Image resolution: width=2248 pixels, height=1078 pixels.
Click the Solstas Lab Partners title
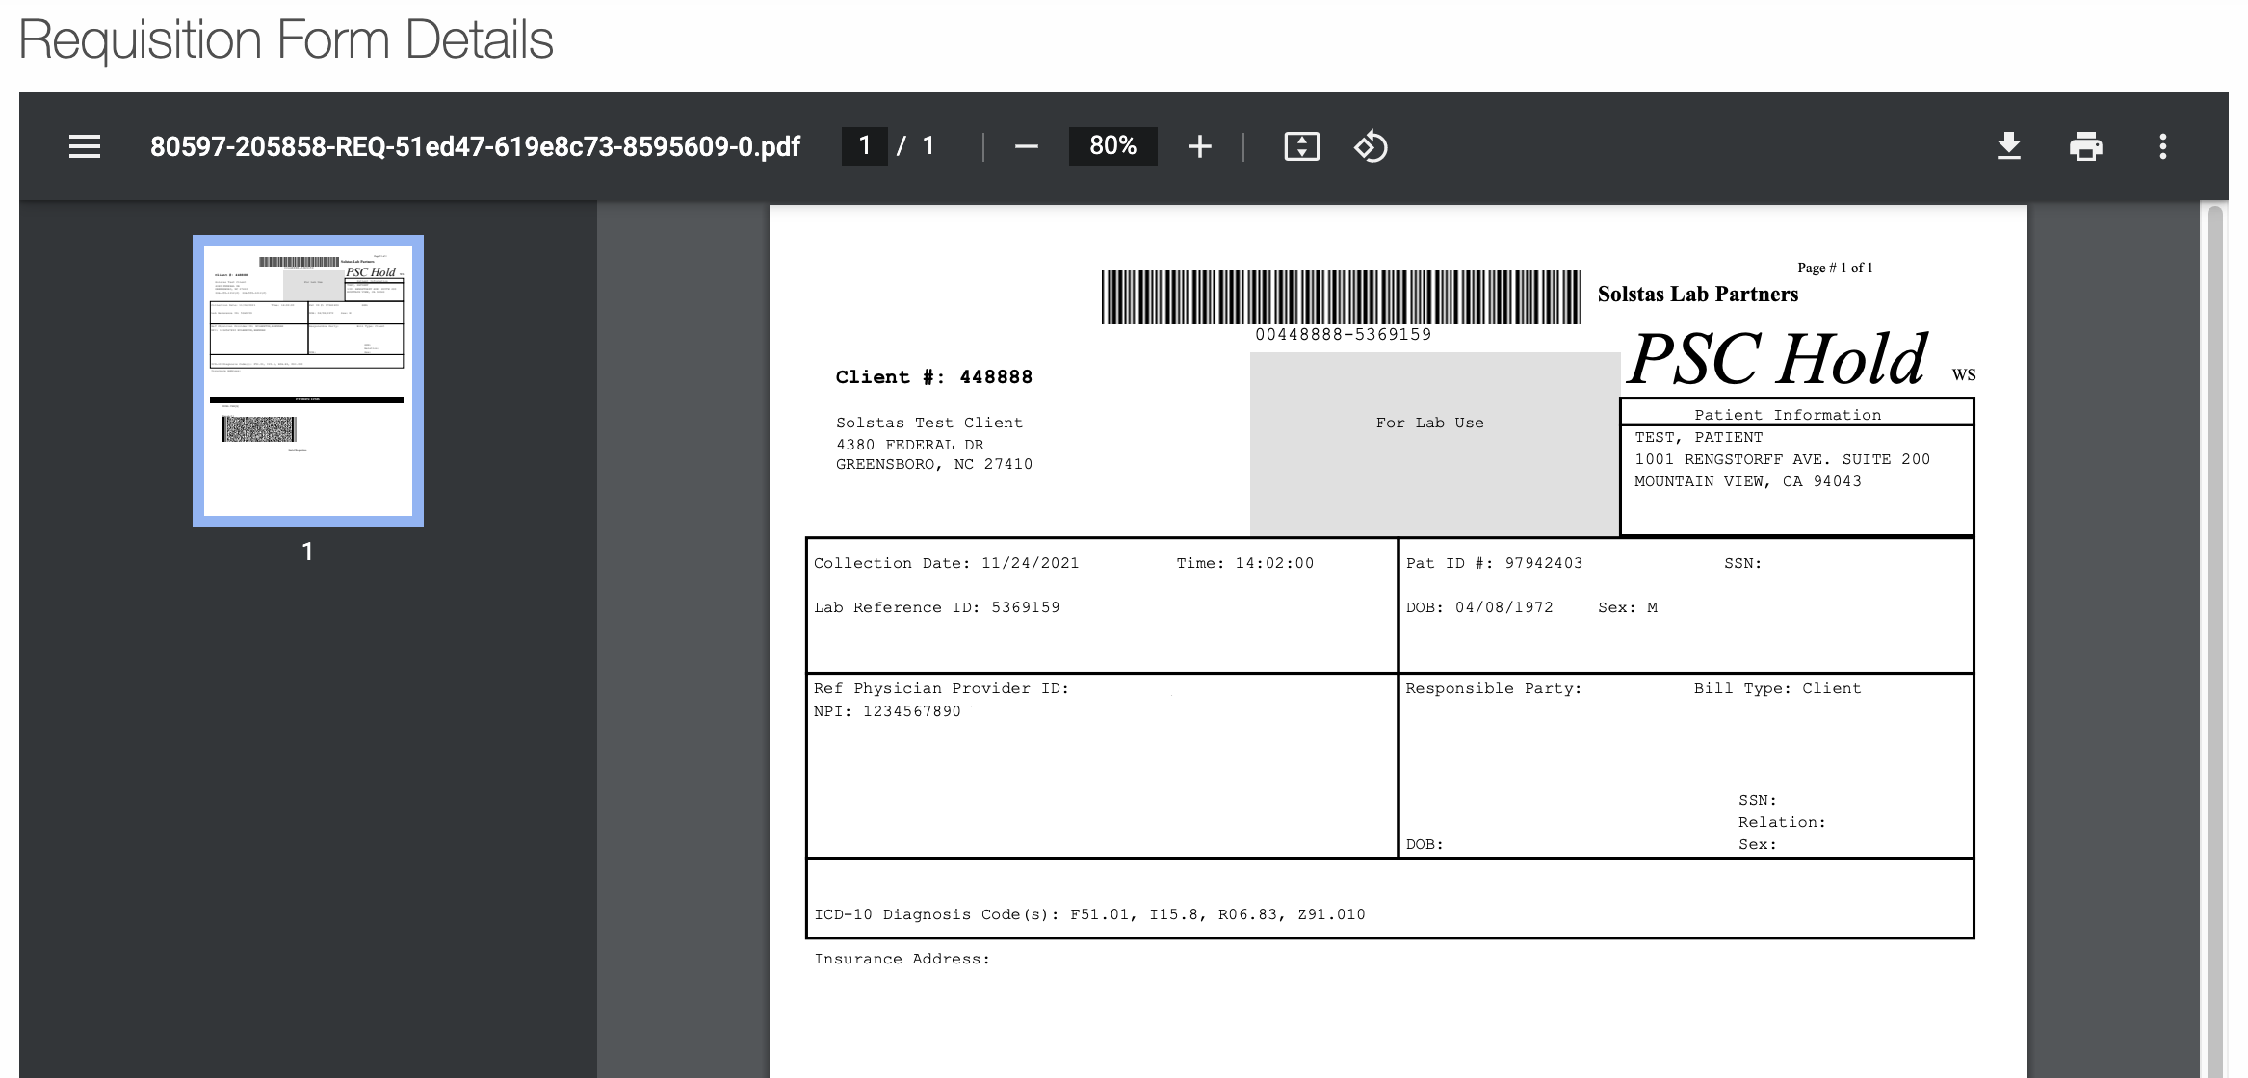(1697, 294)
